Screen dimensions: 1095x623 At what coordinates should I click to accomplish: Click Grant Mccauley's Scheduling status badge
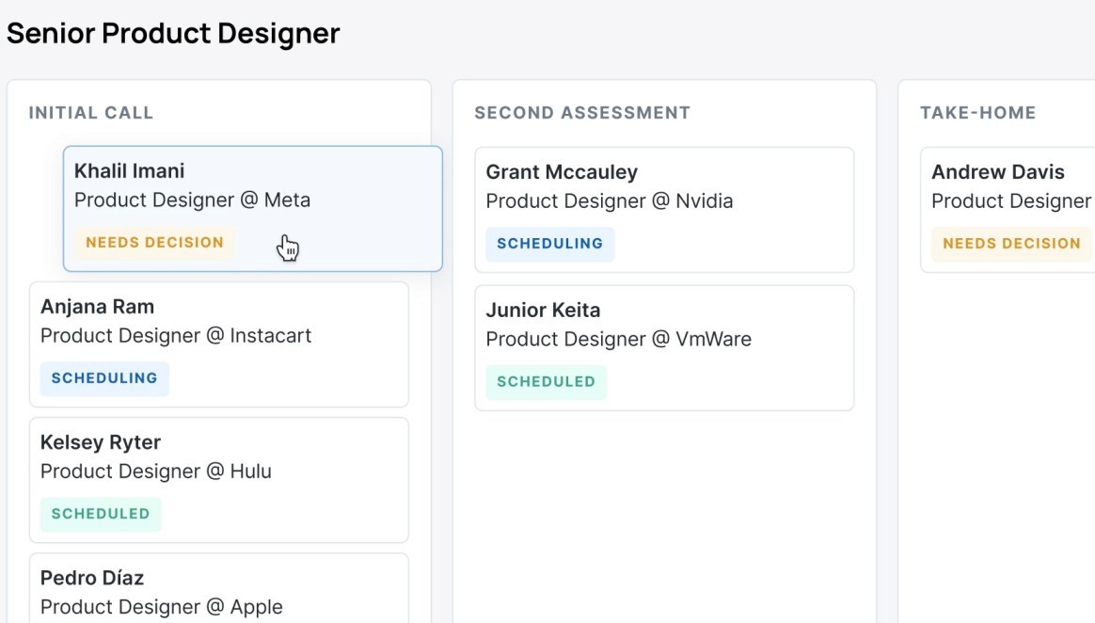(550, 244)
